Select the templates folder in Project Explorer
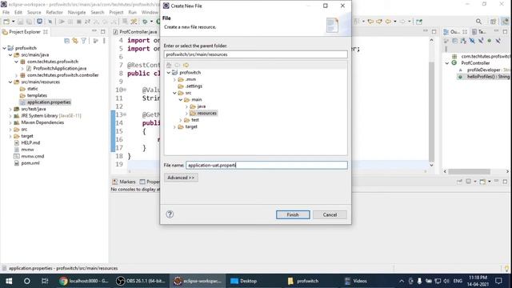 click(37, 95)
